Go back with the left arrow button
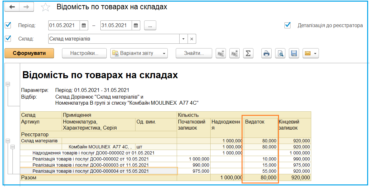This screenshot has width=371, height=187. tap(12, 7)
